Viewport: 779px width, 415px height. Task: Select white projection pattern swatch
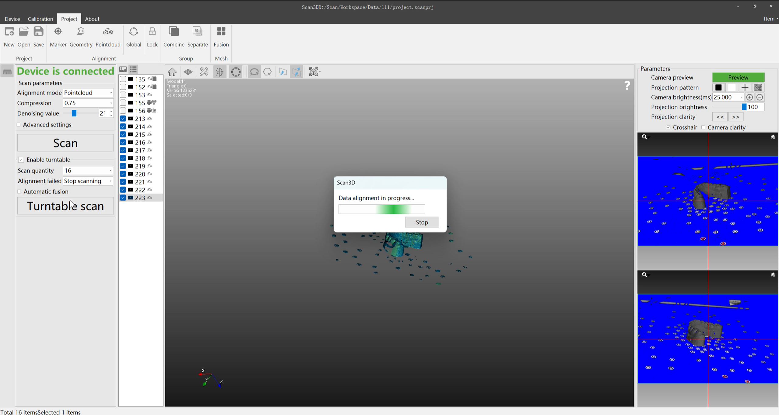(732, 88)
